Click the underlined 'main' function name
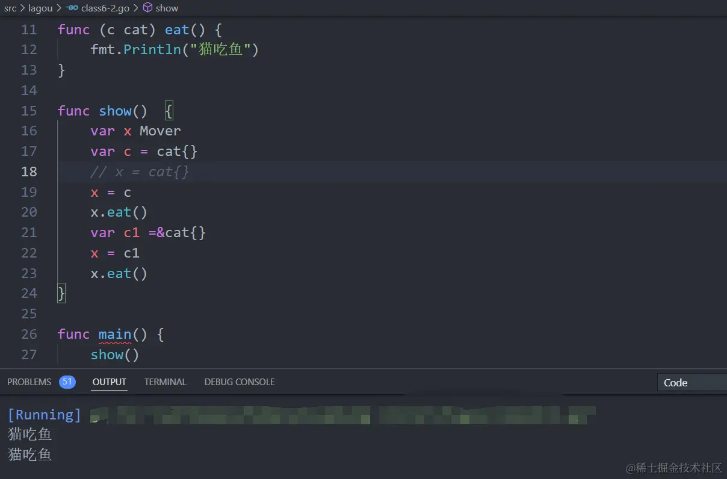Image resolution: width=727 pixels, height=479 pixels. [115, 334]
